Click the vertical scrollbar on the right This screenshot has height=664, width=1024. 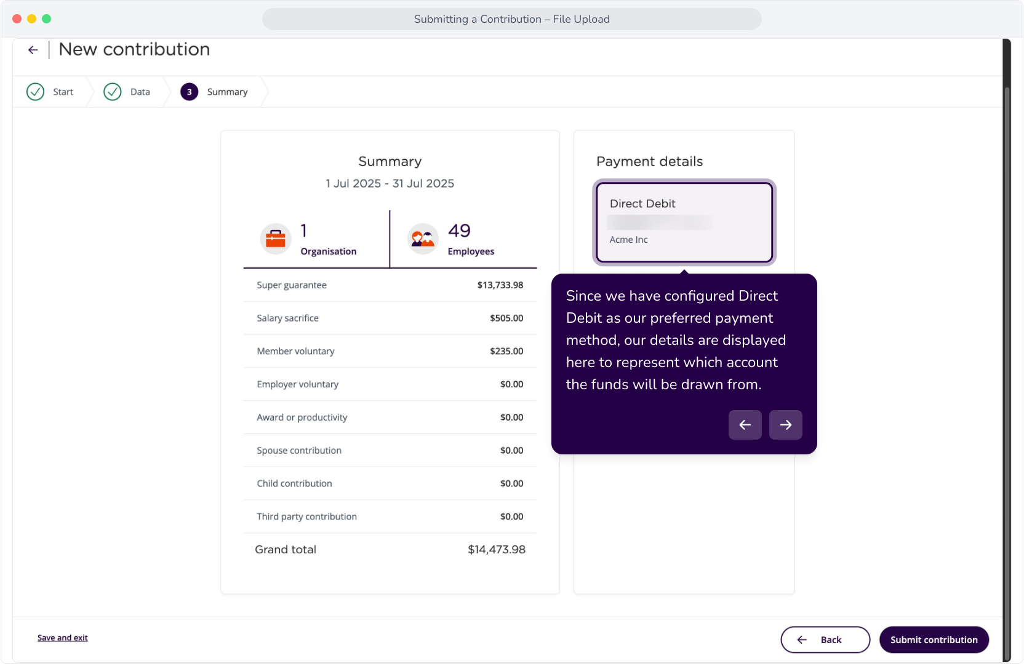point(1007,350)
